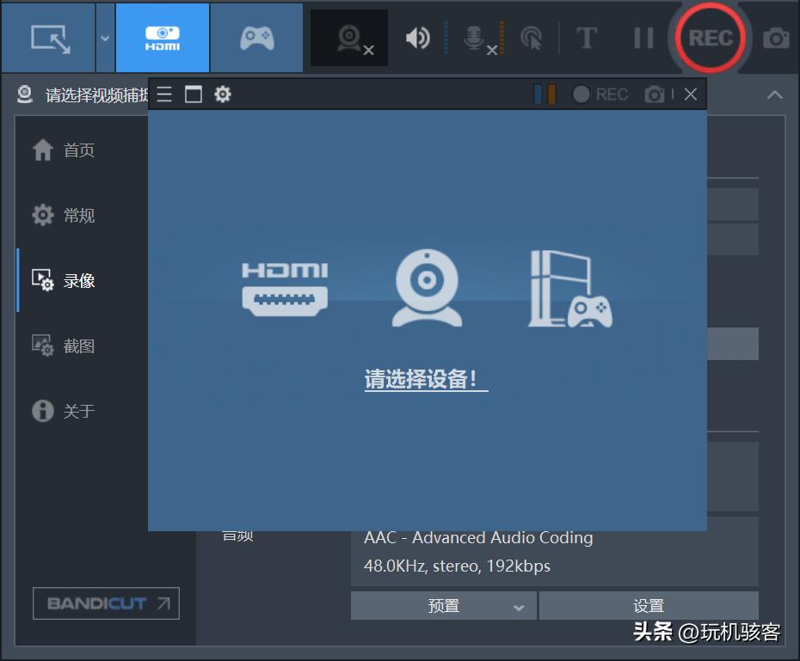This screenshot has height=661, width=800.
Task: Click the camera icon to take screenshot
Action: click(775, 37)
